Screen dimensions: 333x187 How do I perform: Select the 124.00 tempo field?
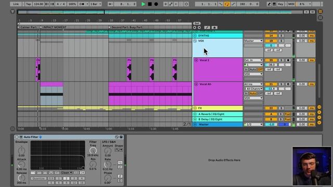click(x=39, y=4)
